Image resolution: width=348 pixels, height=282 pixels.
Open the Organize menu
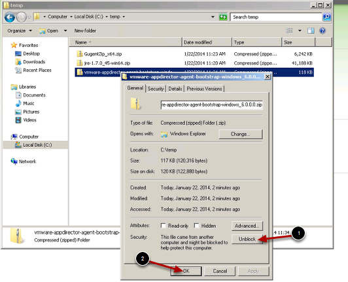(20, 31)
